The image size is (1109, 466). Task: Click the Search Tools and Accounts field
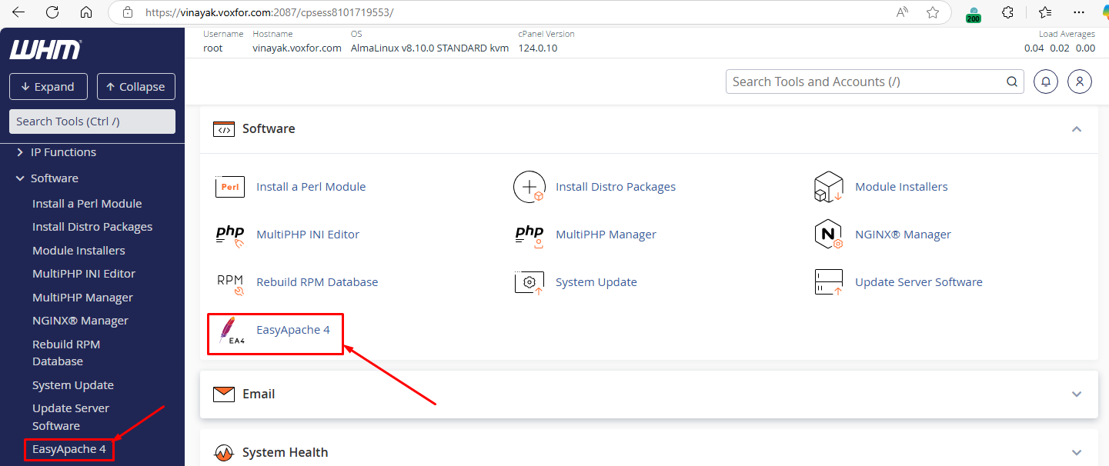click(862, 81)
